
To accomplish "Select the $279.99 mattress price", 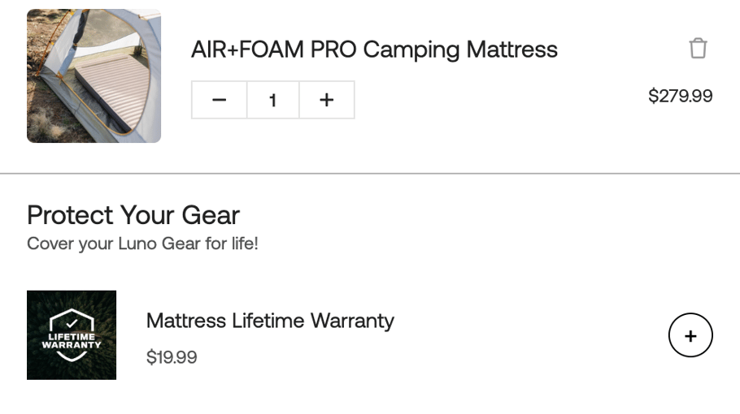I will 680,97.
